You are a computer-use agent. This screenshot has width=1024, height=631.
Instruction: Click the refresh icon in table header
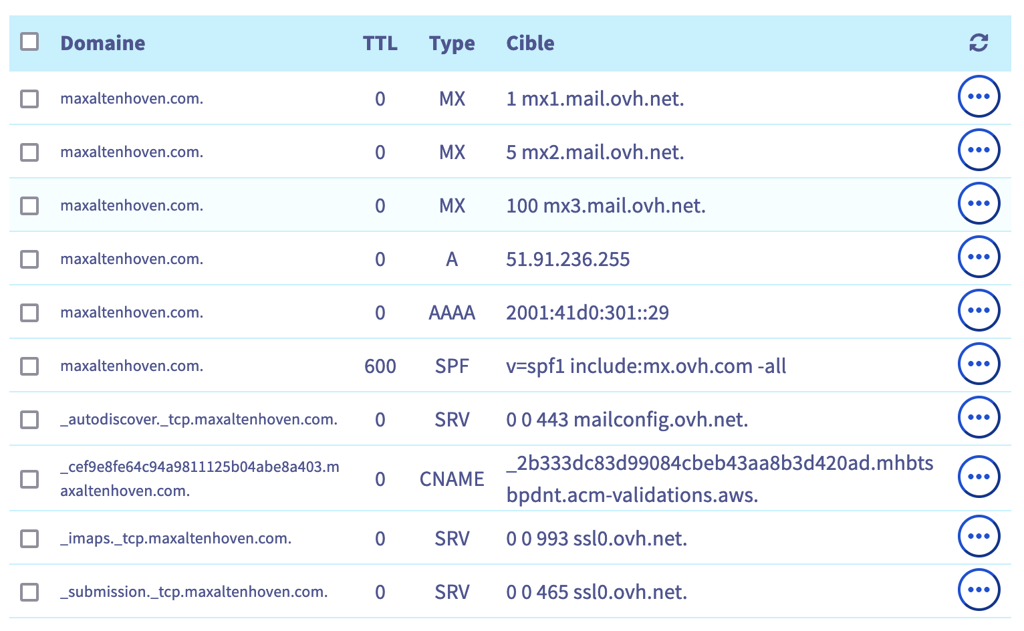click(979, 43)
